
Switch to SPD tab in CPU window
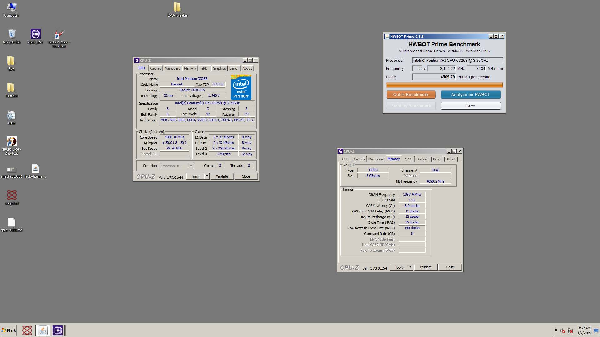click(204, 68)
